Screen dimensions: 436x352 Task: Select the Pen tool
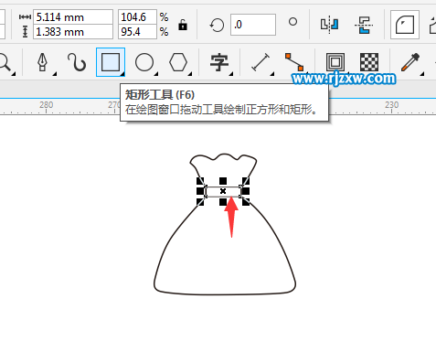pyautogui.click(x=42, y=62)
